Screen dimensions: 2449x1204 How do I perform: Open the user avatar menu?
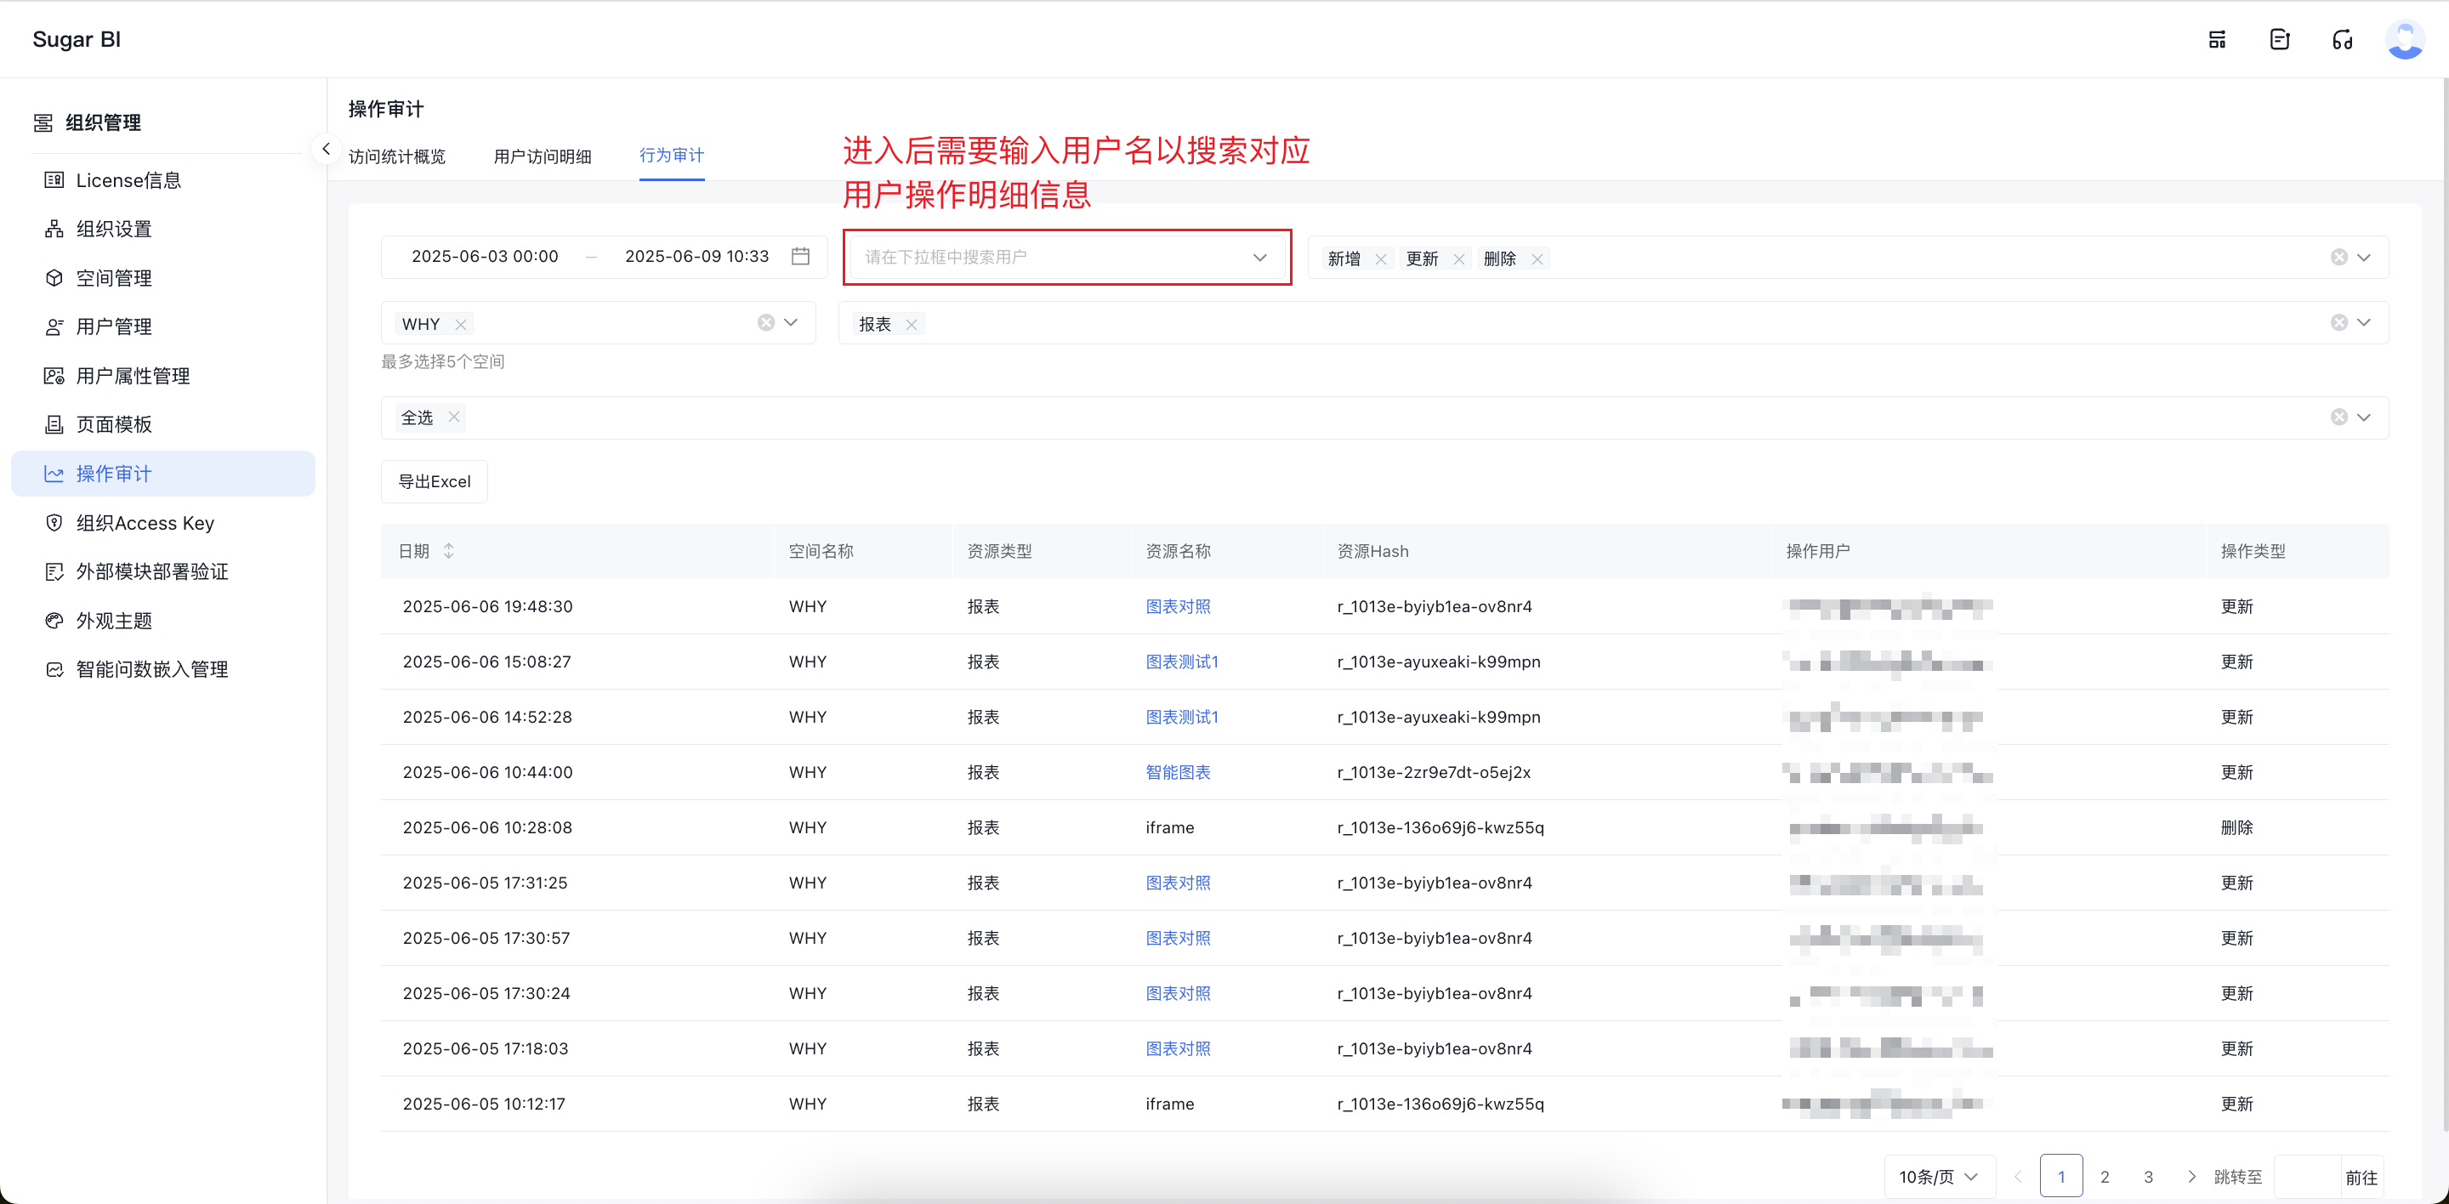[x=2406, y=39]
